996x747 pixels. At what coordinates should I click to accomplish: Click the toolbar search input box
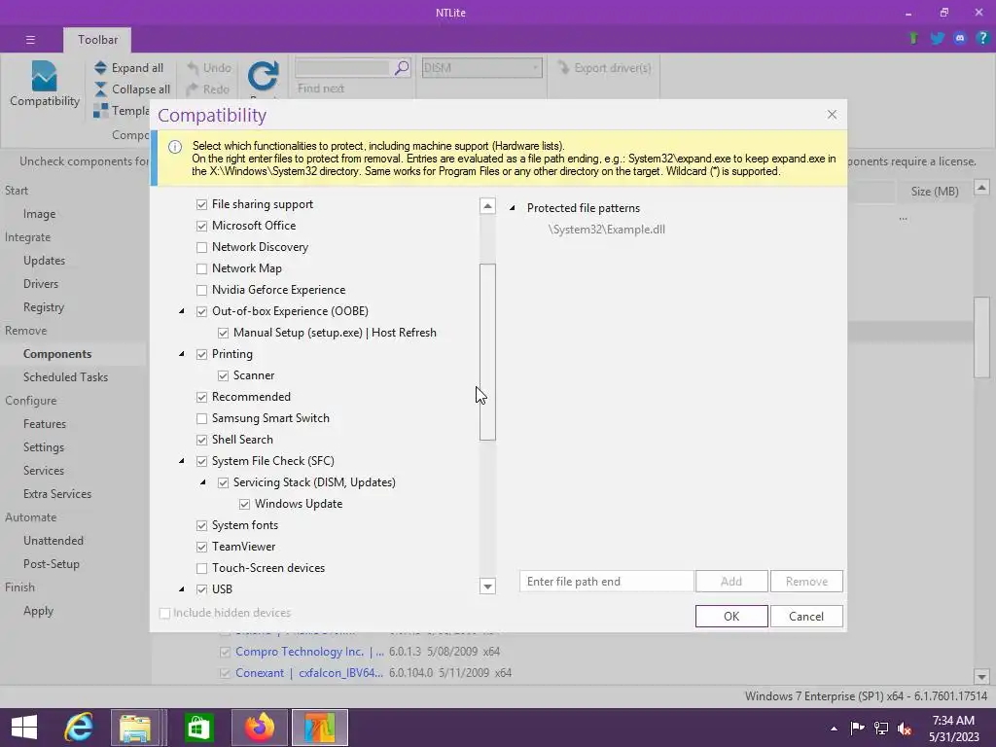[343, 67]
